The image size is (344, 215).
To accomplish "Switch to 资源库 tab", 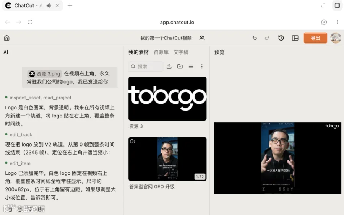I will pyautogui.click(x=161, y=52).
